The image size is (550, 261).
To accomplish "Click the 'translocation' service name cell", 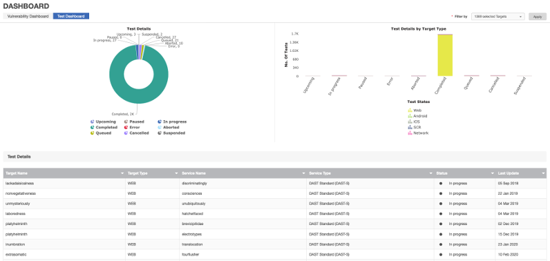I will (243, 244).
